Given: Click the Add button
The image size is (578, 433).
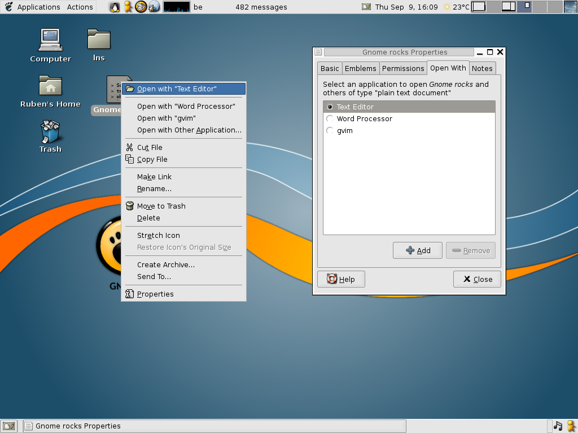Looking at the screenshot, I should pyautogui.click(x=417, y=250).
